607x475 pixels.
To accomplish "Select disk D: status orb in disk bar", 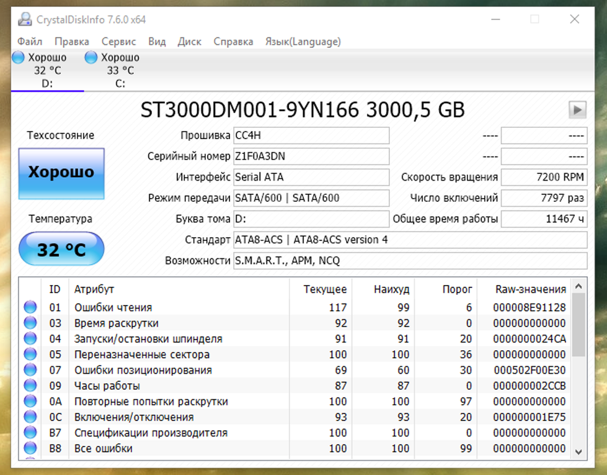I will (19, 58).
